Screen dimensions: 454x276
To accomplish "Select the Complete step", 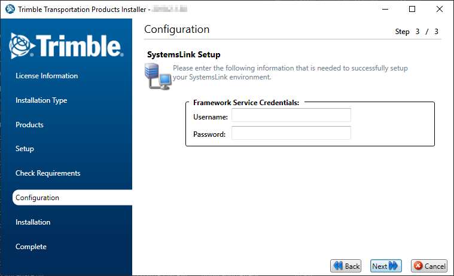I will [x=31, y=247].
